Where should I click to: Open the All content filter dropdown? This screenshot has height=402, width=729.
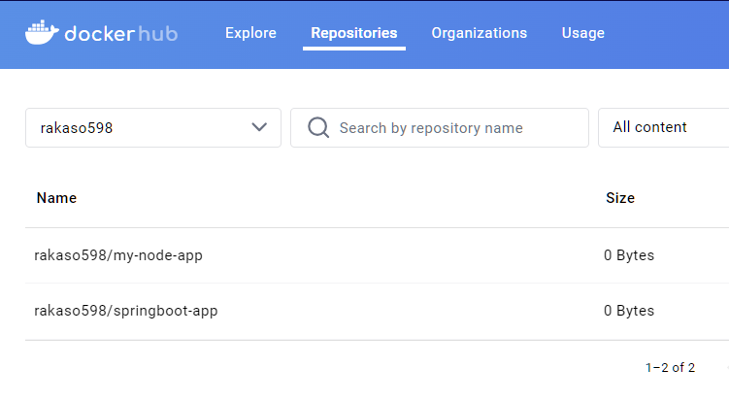pos(663,127)
